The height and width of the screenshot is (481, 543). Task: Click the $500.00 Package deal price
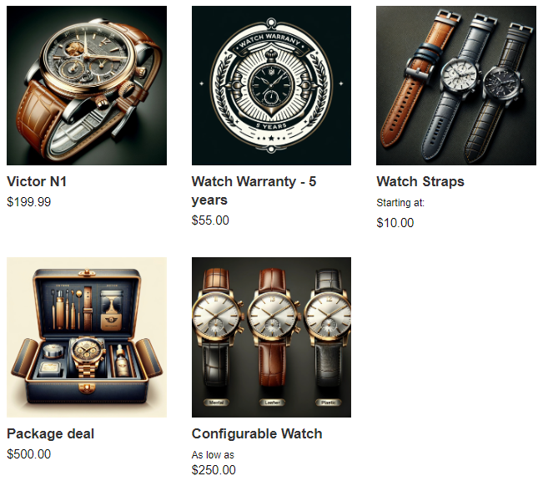tap(28, 454)
